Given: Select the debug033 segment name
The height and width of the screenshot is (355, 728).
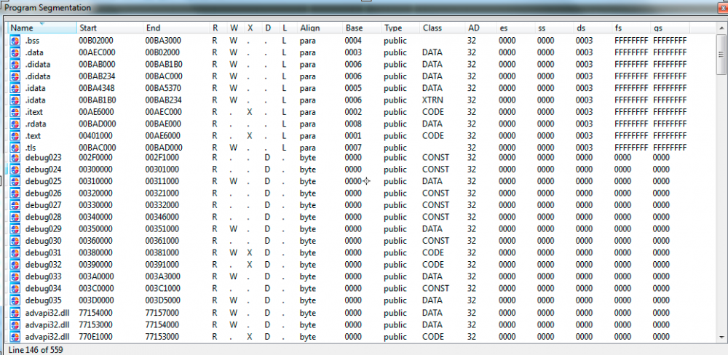Looking at the screenshot, I should 44,276.
